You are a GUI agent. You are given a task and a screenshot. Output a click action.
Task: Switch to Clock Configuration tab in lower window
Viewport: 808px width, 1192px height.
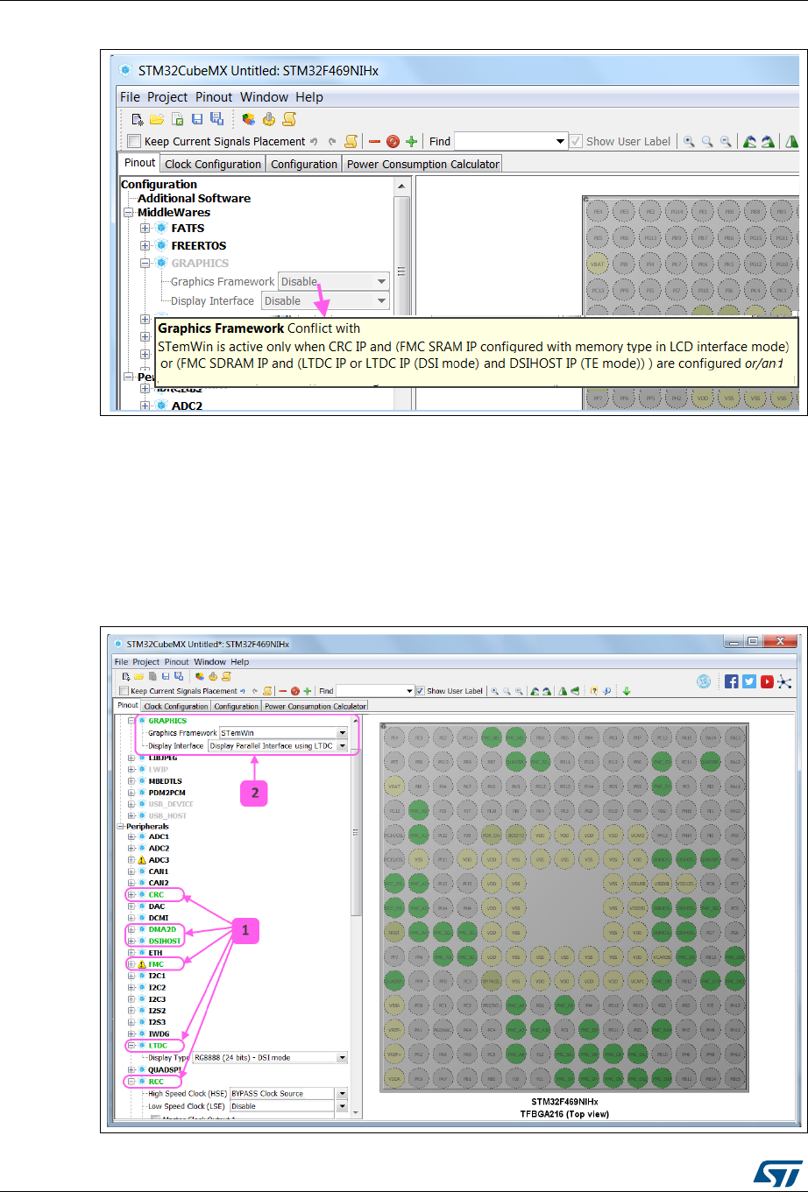point(176,706)
